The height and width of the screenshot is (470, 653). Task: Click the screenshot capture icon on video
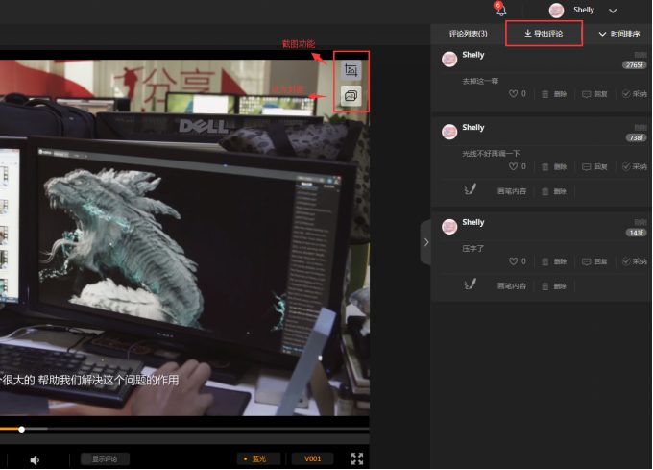click(351, 70)
